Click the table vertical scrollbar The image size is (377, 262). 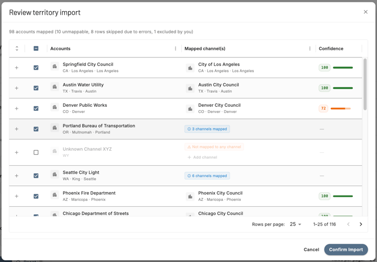point(365,84)
